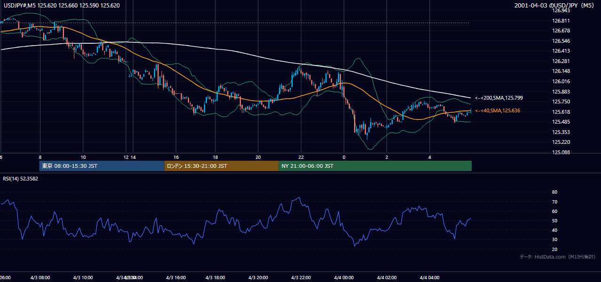Viewport: 601px width, 282px height.
Task: Open the HistData.com data source credit
Action: point(557,257)
